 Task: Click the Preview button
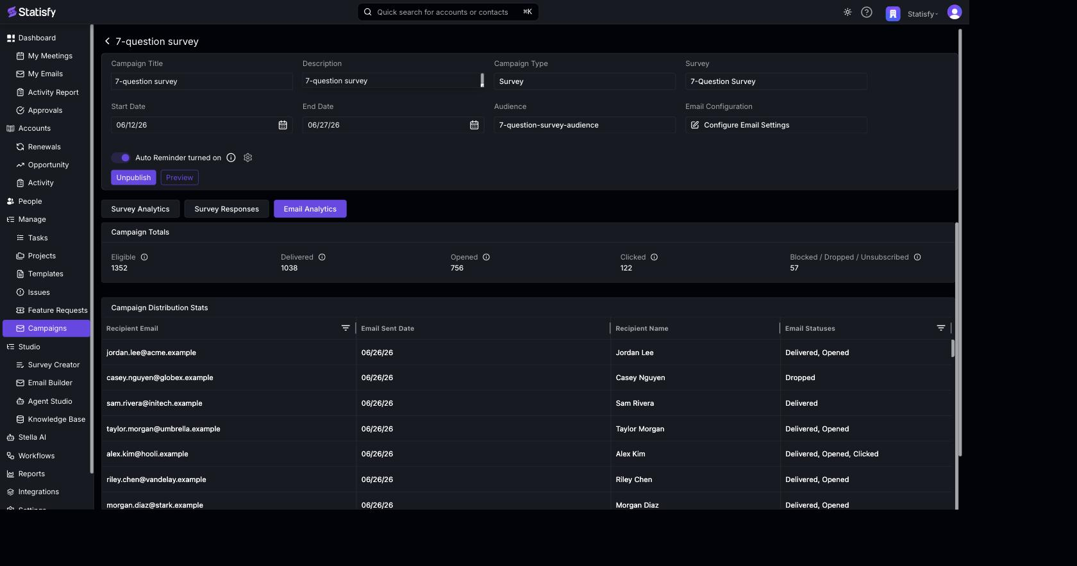[x=180, y=178]
